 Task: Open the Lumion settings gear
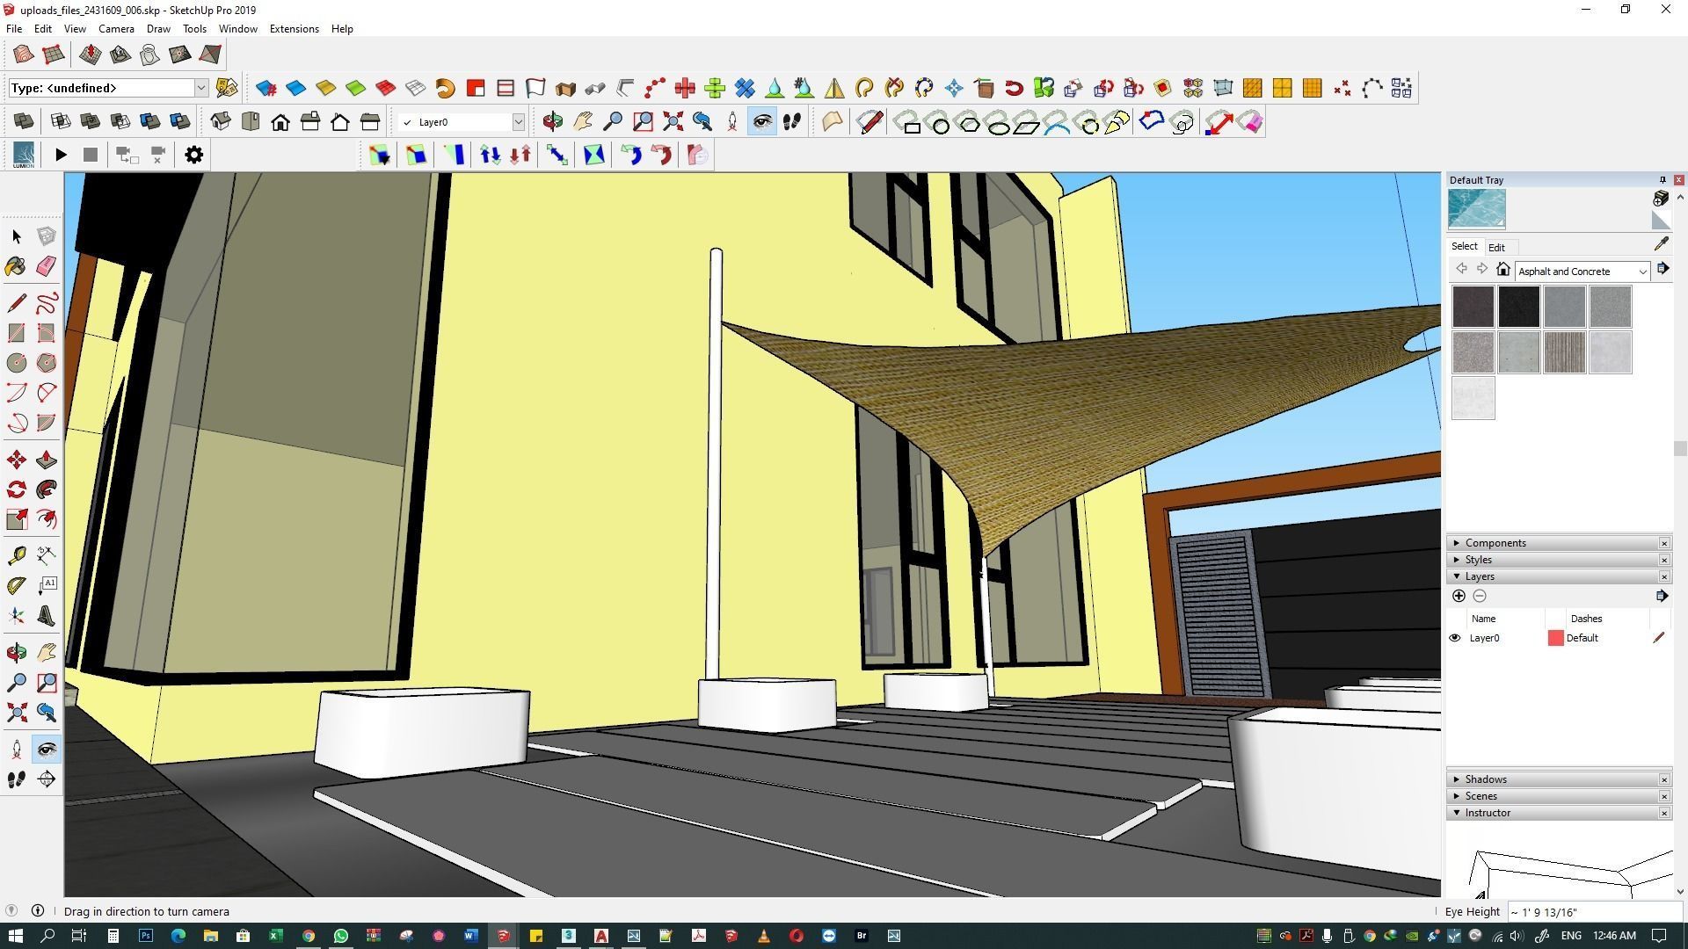pyautogui.click(x=193, y=156)
